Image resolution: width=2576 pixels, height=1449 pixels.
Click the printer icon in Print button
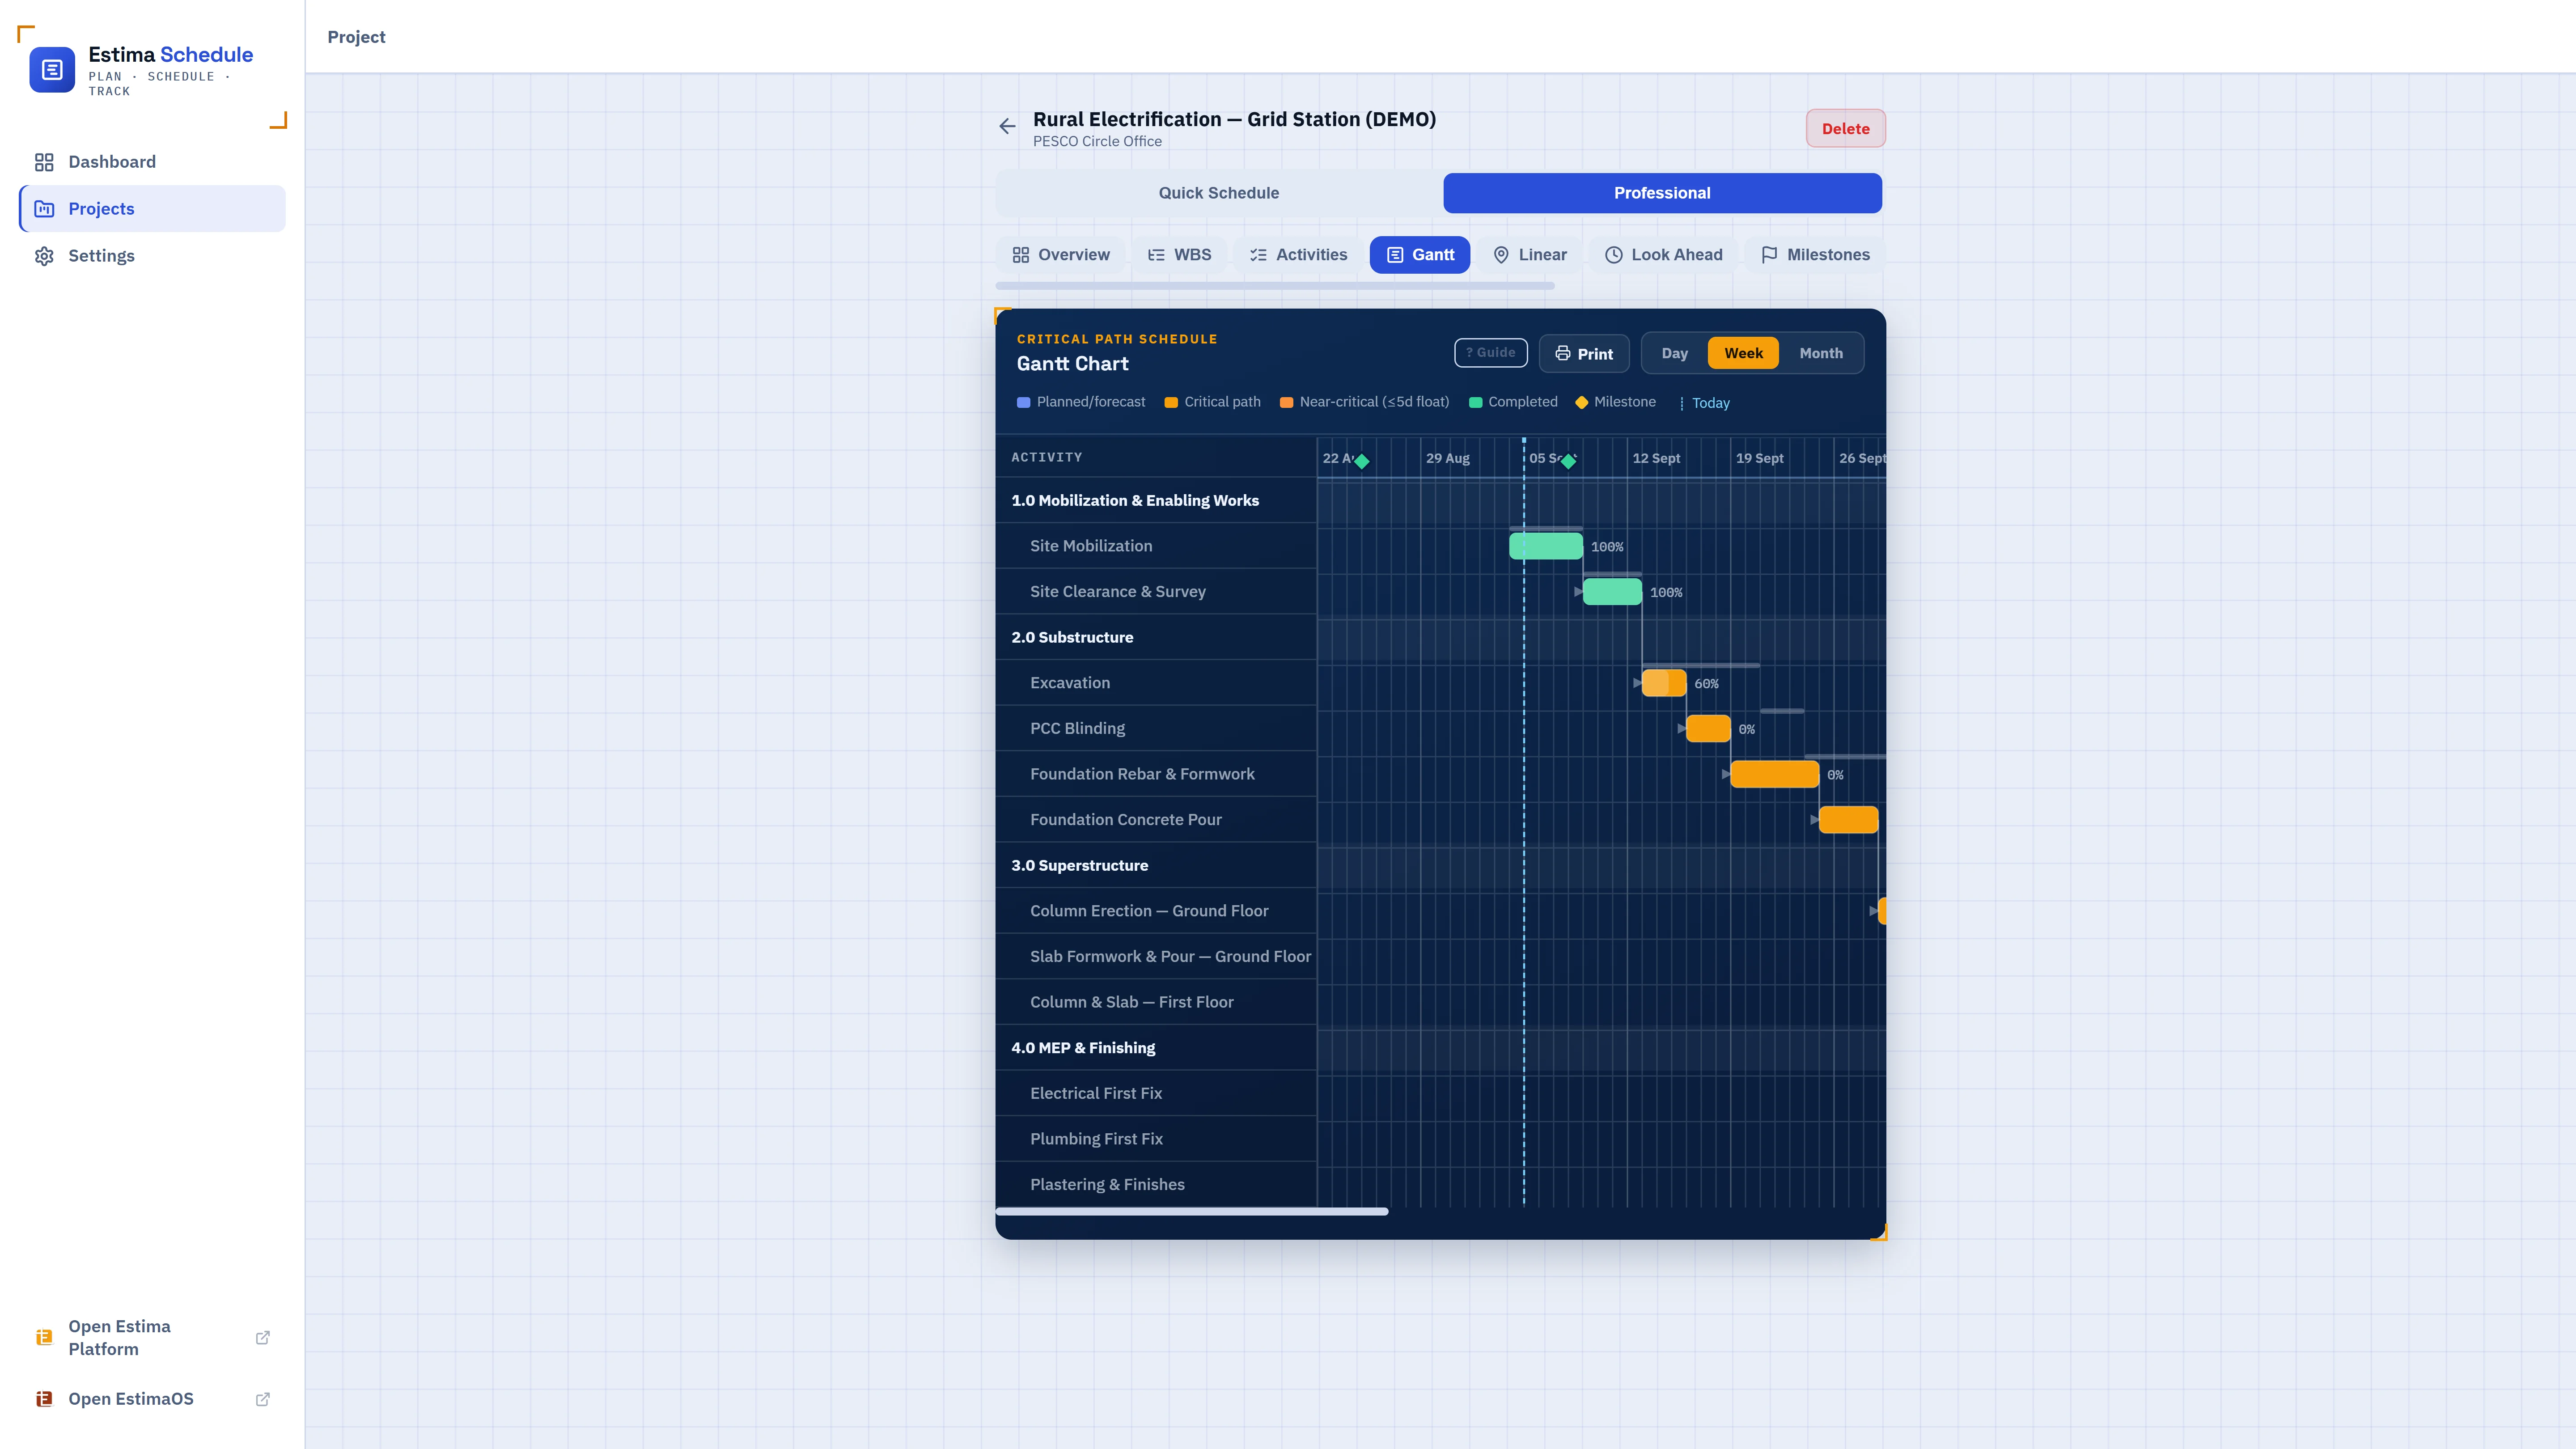(x=1563, y=353)
